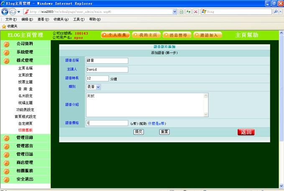Click the red 返回 back button
The width and height of the screenshot is (284, 191).
[246, 132]
